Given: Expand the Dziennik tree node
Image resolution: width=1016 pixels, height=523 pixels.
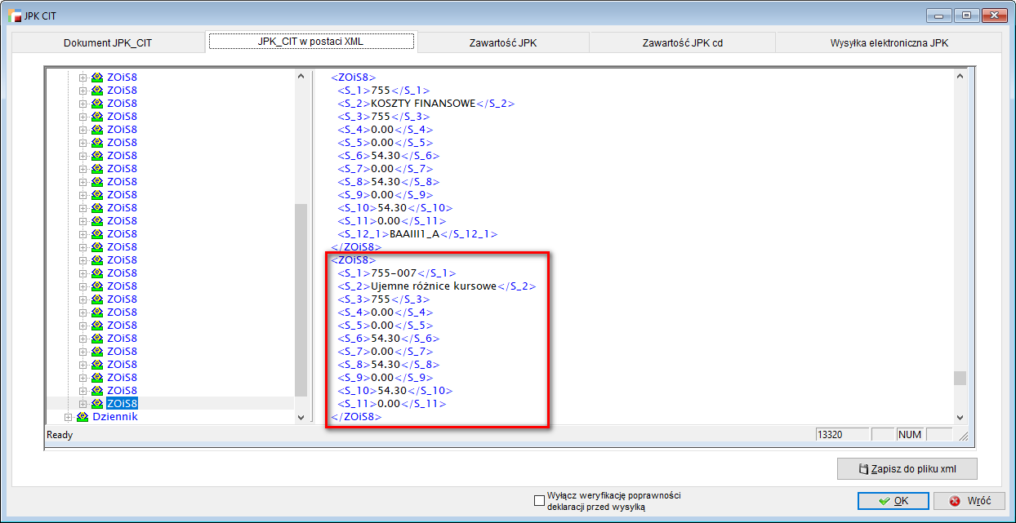Looking at the screenshot, I should click(69, 417).
